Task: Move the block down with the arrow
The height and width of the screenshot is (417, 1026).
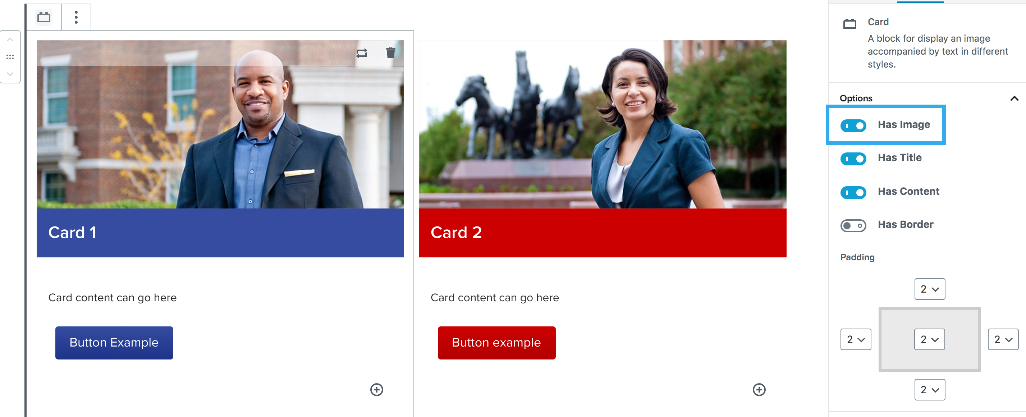Action: click(10, 74)
